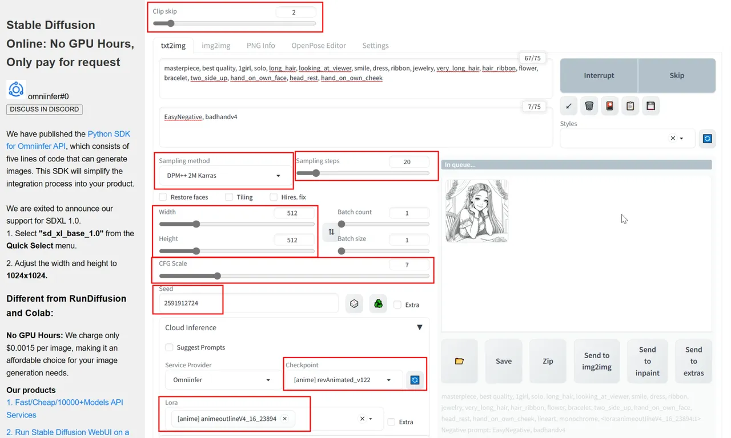Screen dimensions: 731x438
Task: Click the Clip skip number field
Action: (x=295, y=12)
